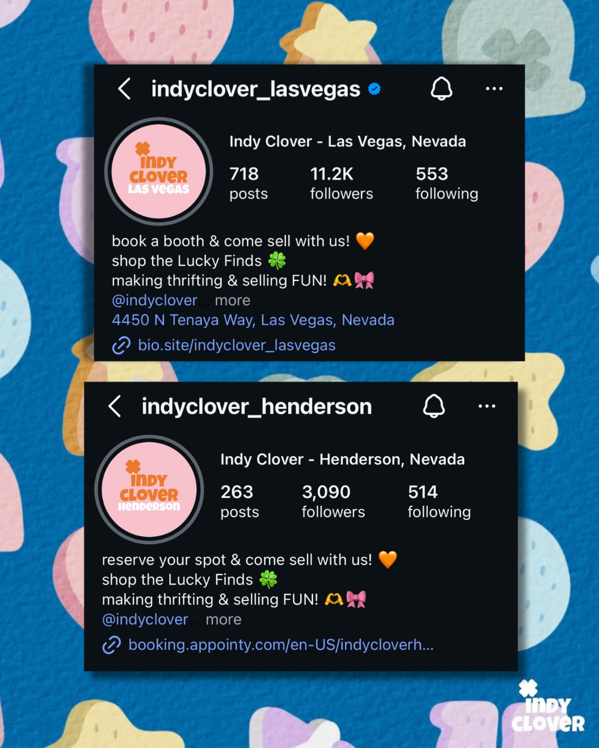Open bio.site/indyclover_lasvegas link
The height and width of the screenshot is (748, 599).
pos(237,345)
